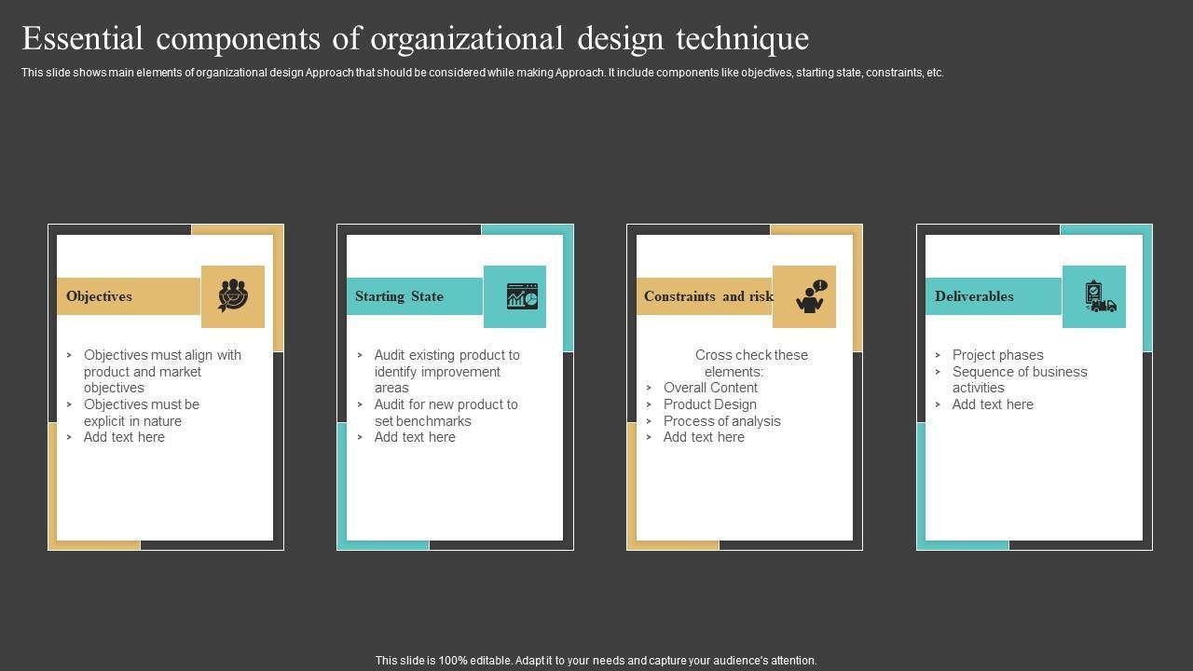This screenshot has height=671, width=1193.
Task: Select 'Cross check these elements' text
Action: click(751, 363)
